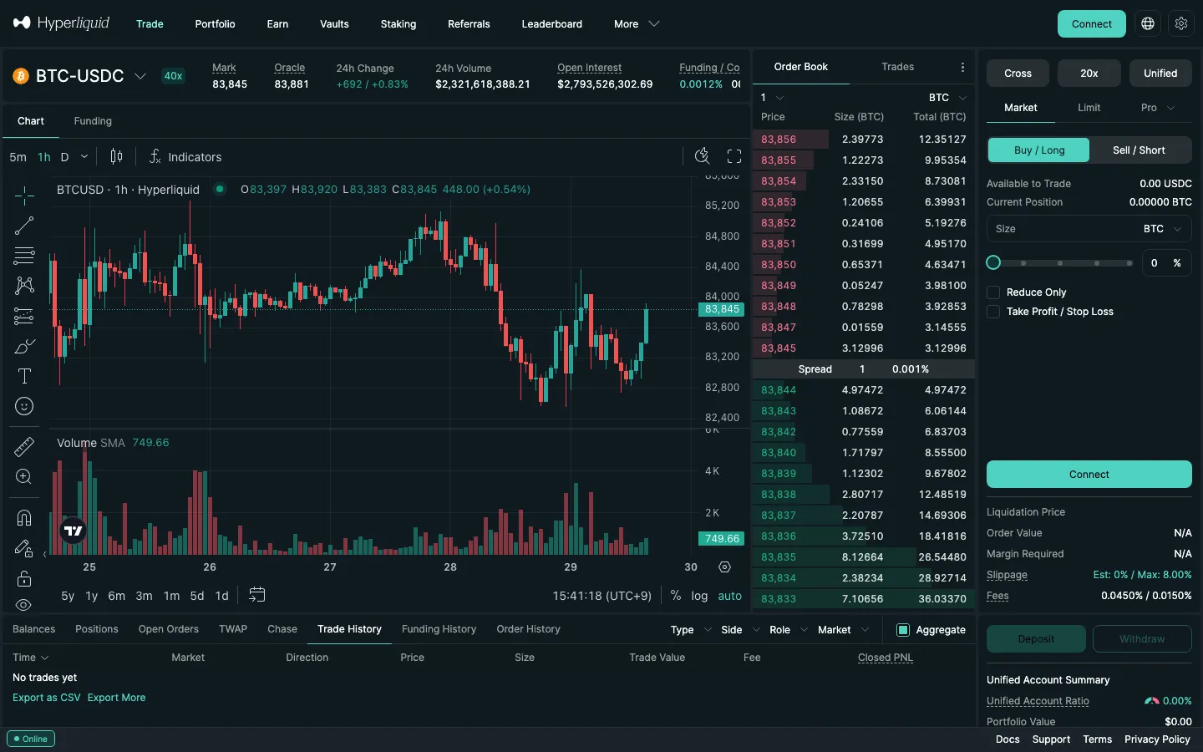Change the candlestick chart style
Image resolution: width=1203 pixels, height=752 pixels.
point(116,156)
